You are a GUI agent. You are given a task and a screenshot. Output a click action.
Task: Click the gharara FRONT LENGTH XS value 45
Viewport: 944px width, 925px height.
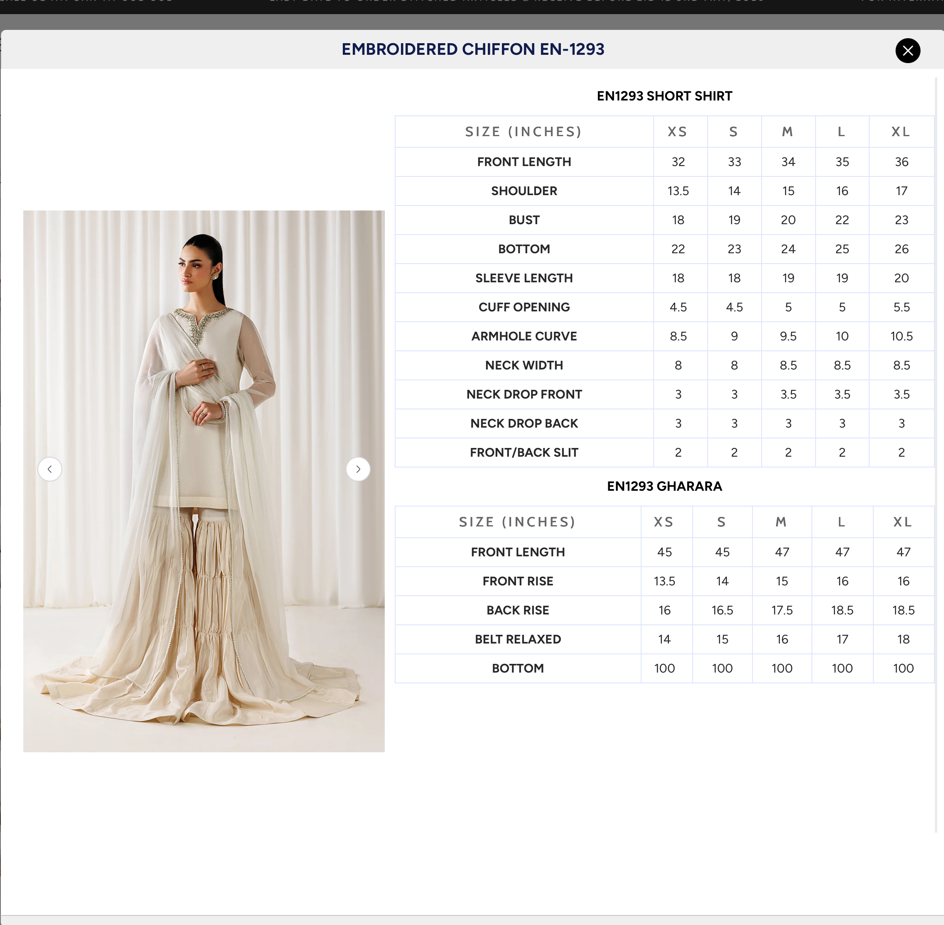(x=664, y=552)
